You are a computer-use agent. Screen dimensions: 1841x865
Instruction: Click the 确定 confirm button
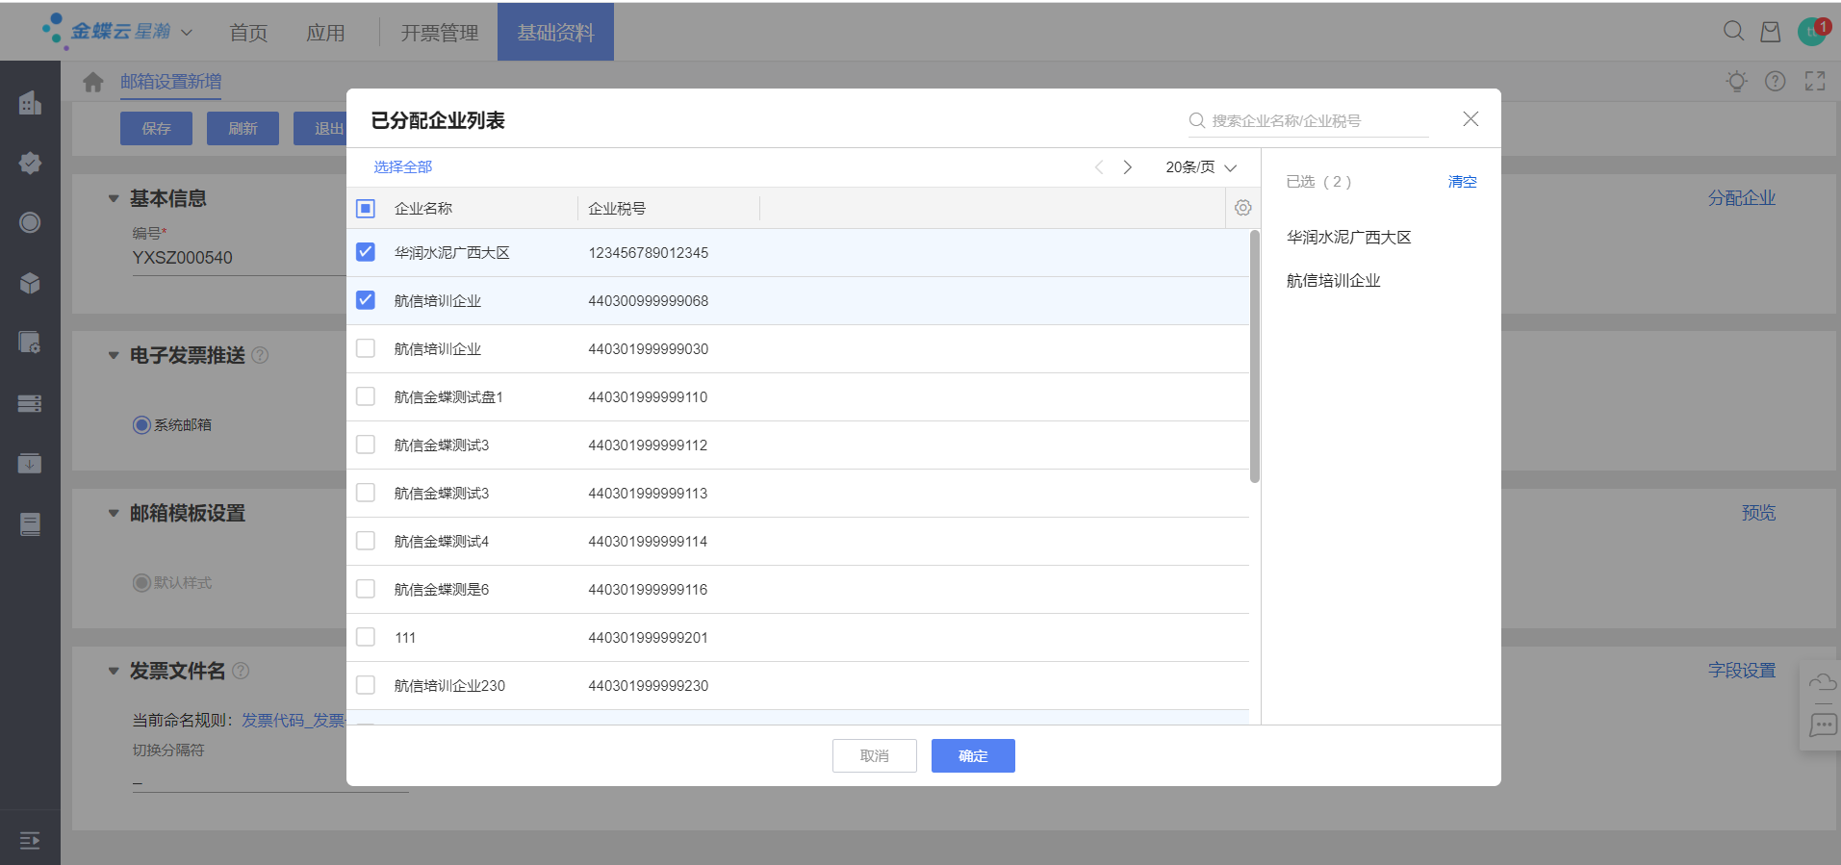[x=973, y=755]
